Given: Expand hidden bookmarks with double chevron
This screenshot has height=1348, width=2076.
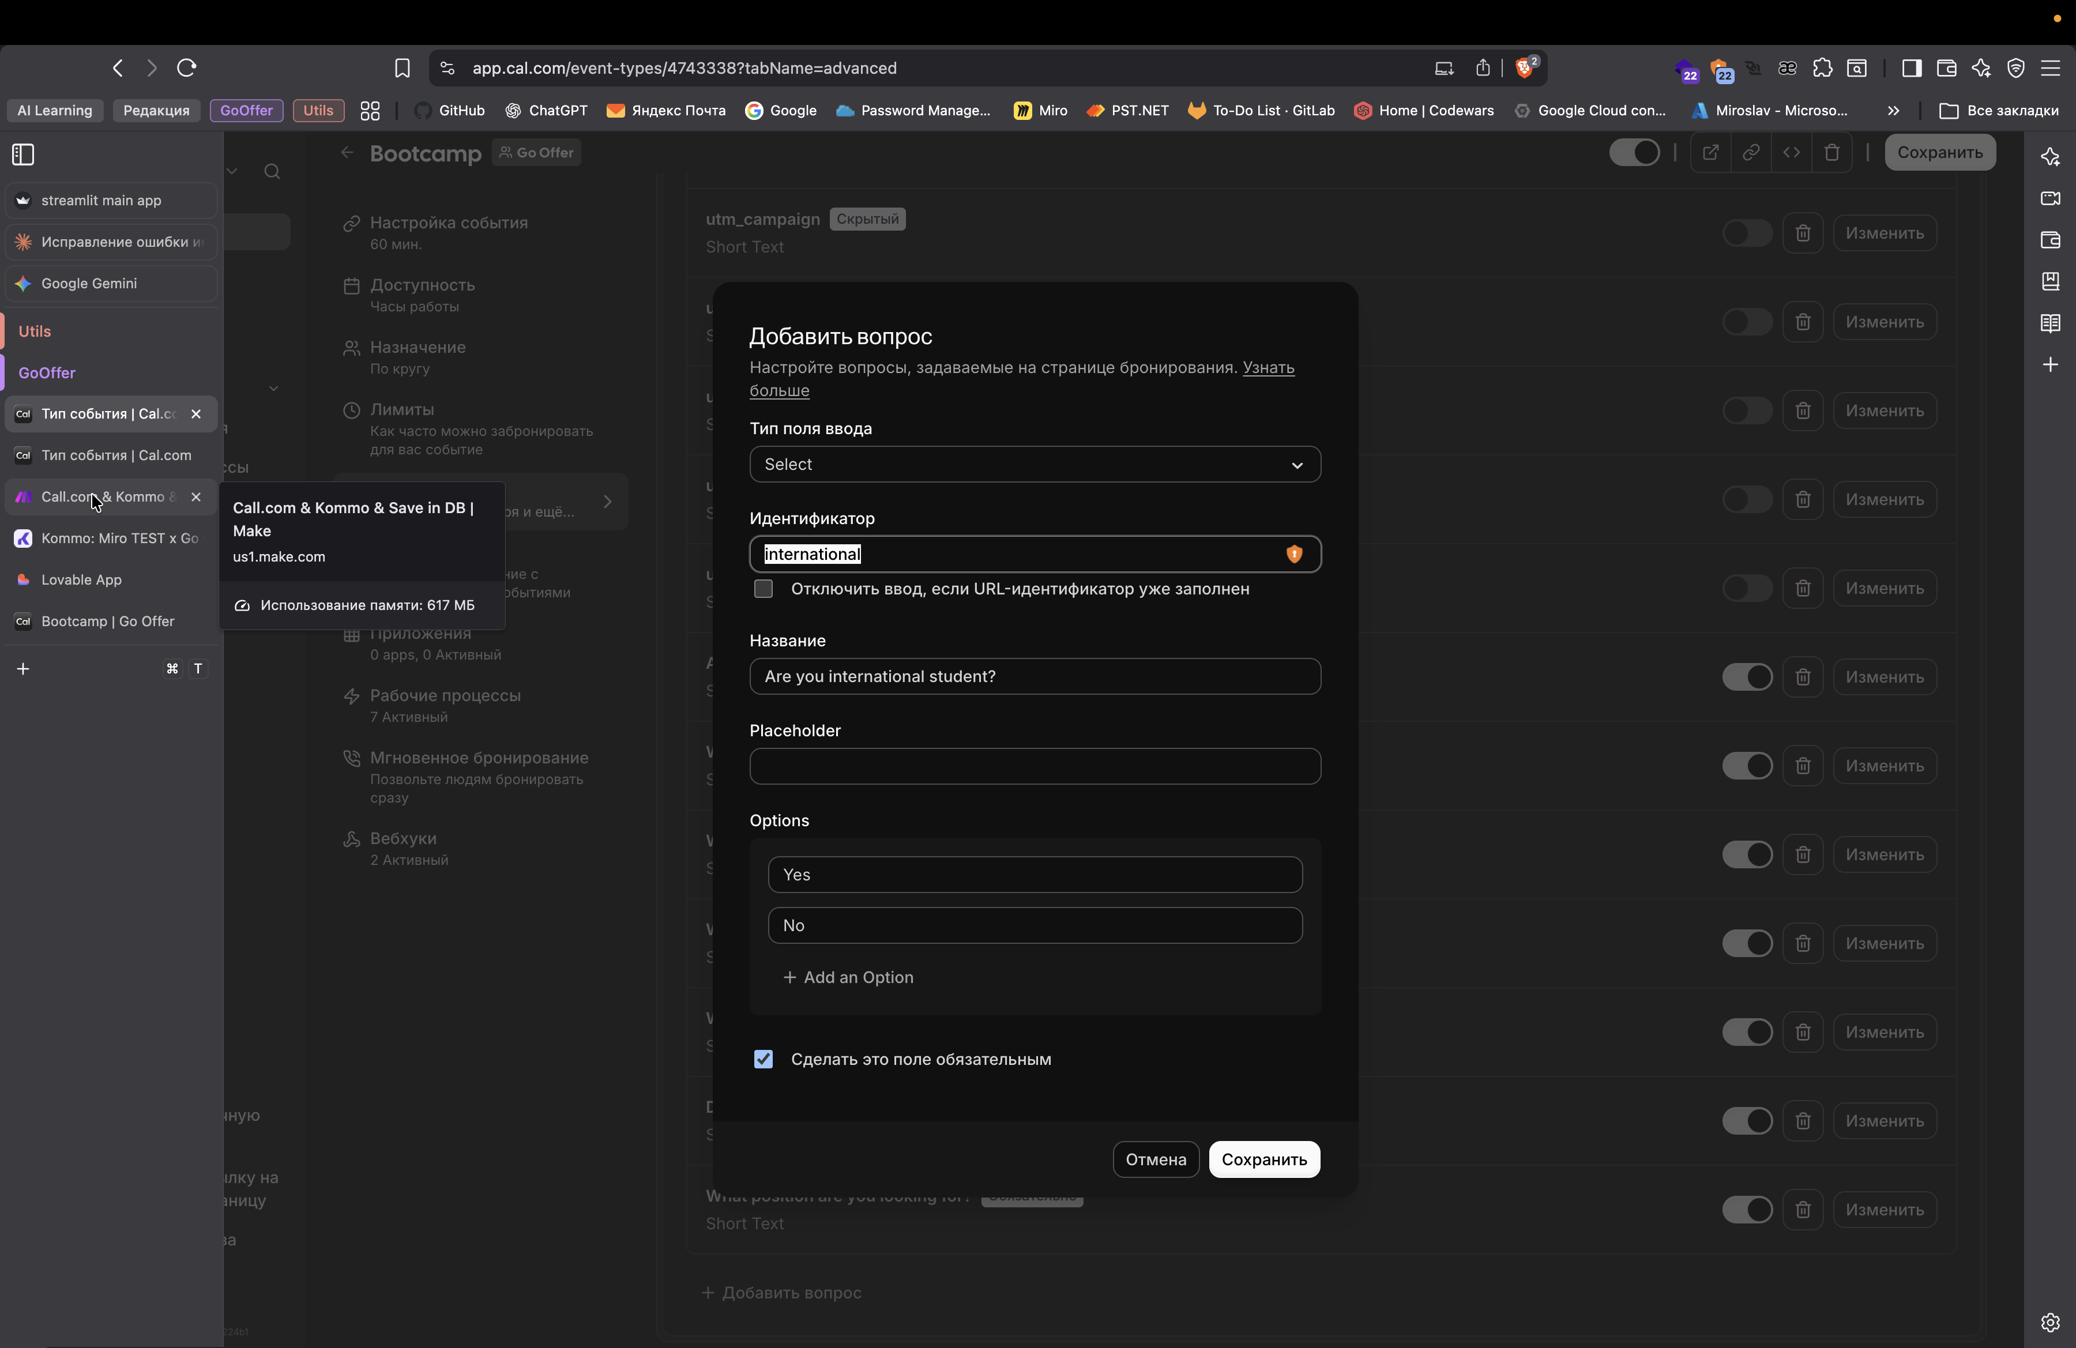Looking at the screenshot, I should tap(1893, 111).
